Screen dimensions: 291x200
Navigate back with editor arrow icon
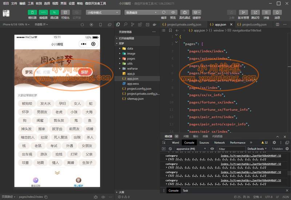[x=177, y=31]
